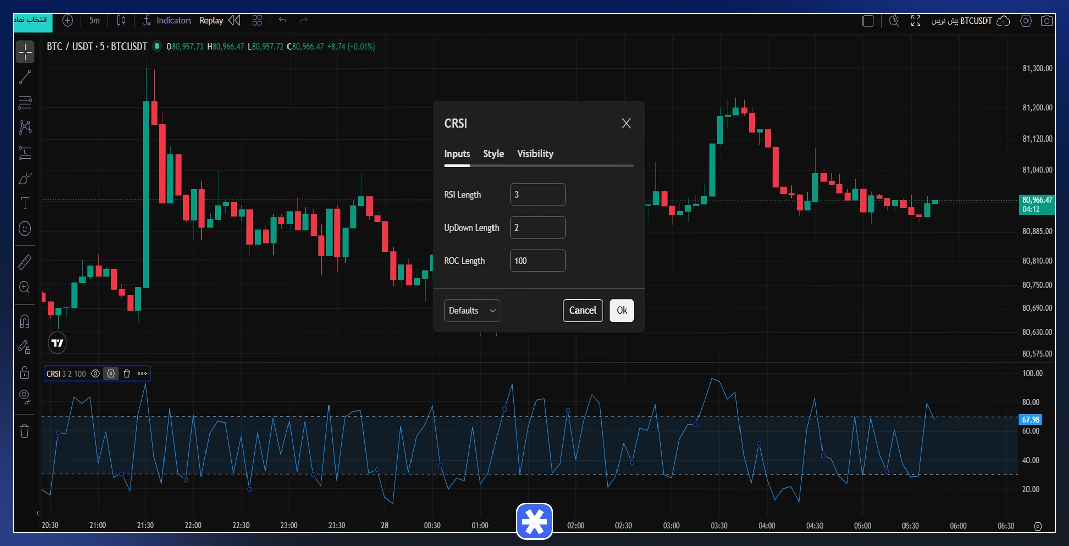Select the ruler measure tool
The height and width of the screenshot is (546, 1069).
pos(25,262)
